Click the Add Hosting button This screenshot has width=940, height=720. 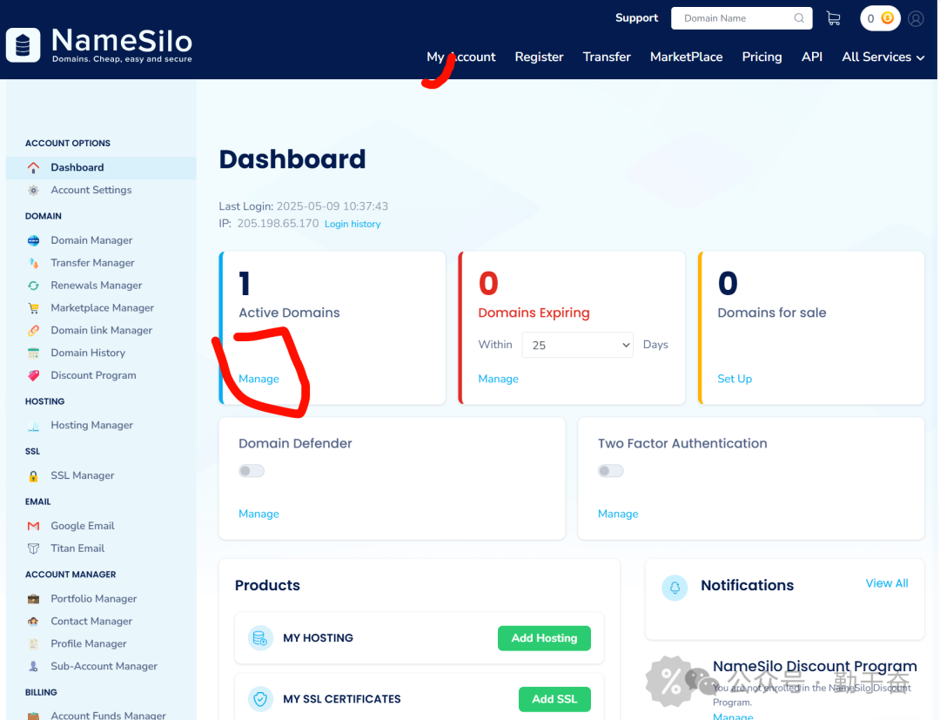point(544,638)
